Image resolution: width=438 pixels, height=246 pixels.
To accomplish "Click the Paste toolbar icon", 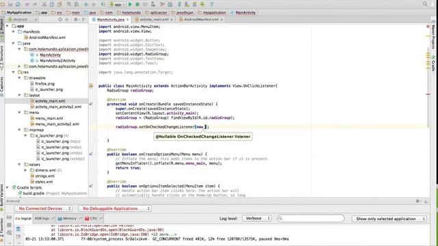I will [x=60, y=4].
